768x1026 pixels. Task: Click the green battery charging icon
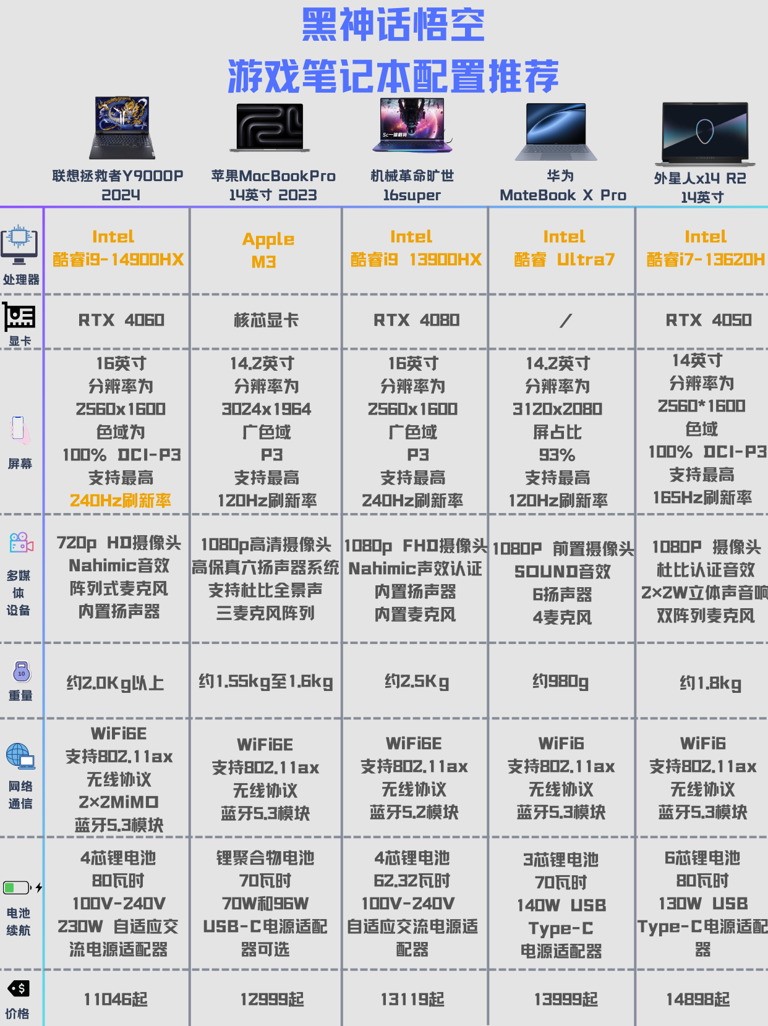coord(22,888)
